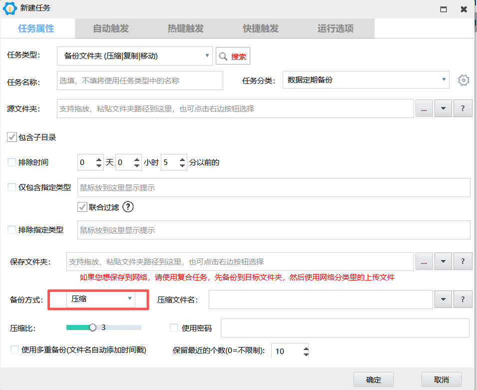Enable the 排除时间 checkbox
Screen dimensions: 477x390
pos(12,162)
